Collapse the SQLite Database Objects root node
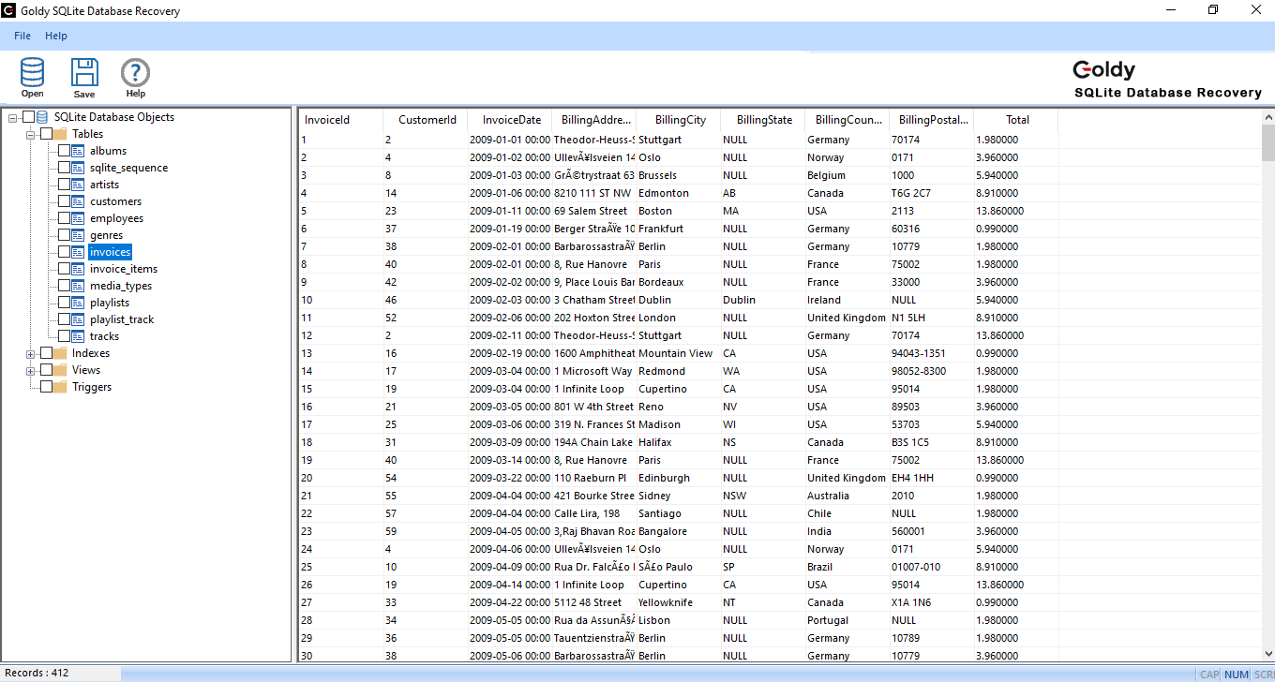The width and height of the screenshot is (1275, 682). (13, 117)
